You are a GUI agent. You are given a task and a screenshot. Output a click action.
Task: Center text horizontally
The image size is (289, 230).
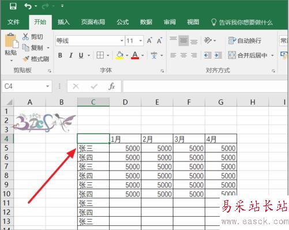point(183,55)
